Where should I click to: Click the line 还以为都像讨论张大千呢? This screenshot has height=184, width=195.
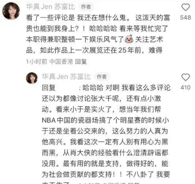pyautogui.click(x=102, y=99)
